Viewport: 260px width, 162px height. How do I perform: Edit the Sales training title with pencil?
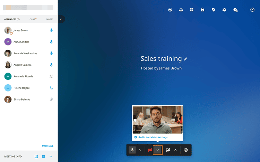pos(186,59)
